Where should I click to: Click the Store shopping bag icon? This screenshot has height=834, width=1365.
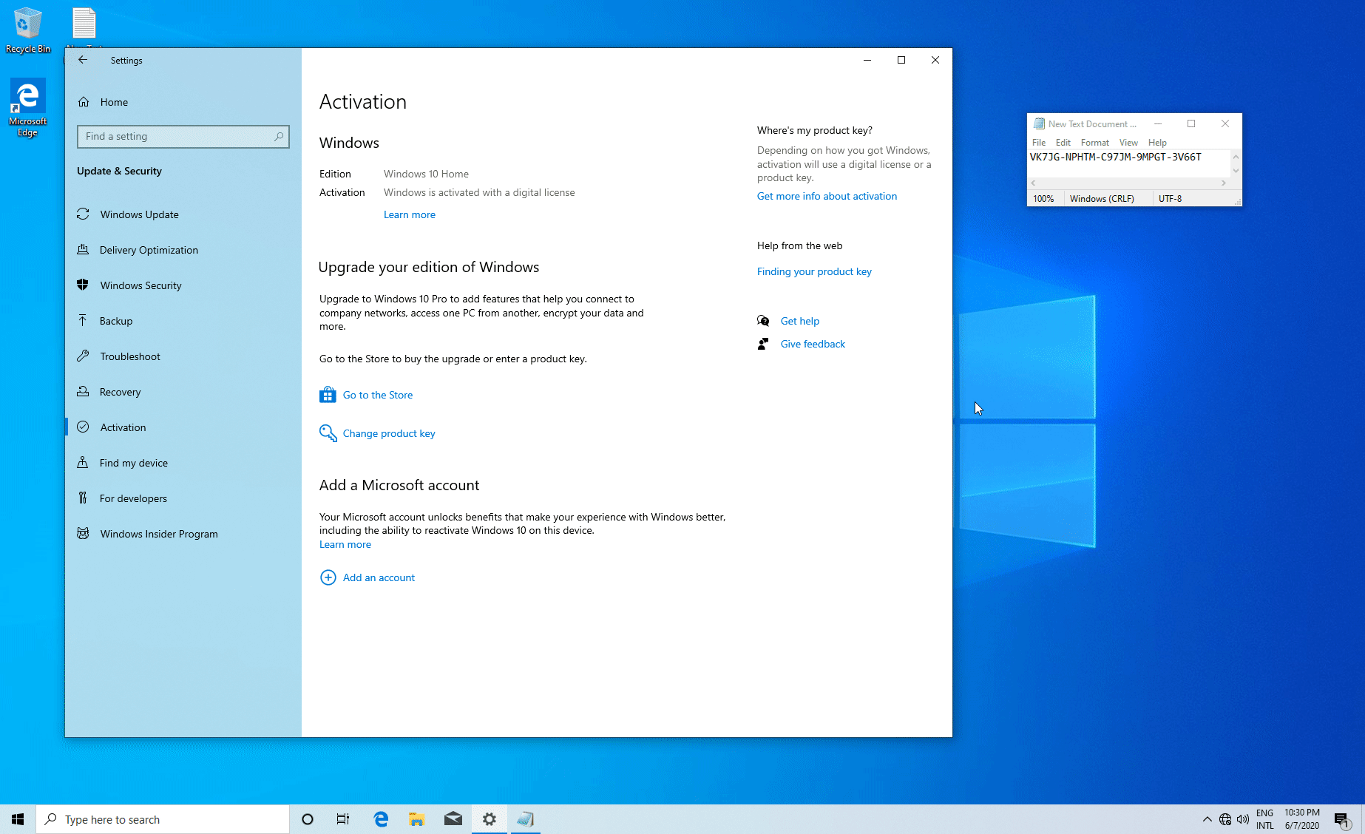[x=328, y=395]
